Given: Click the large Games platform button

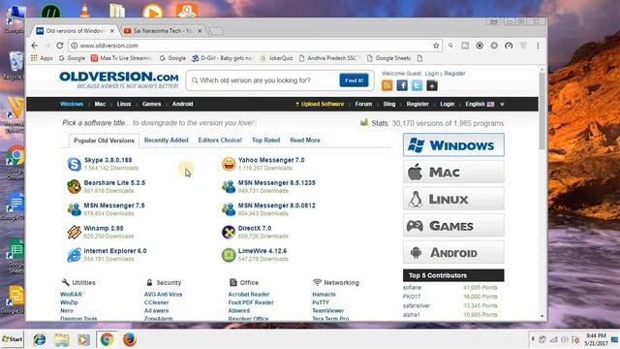Looking at the screenshot, I should click(453, 226).
